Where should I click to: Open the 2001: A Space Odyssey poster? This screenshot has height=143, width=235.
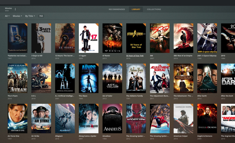point(207,38)
